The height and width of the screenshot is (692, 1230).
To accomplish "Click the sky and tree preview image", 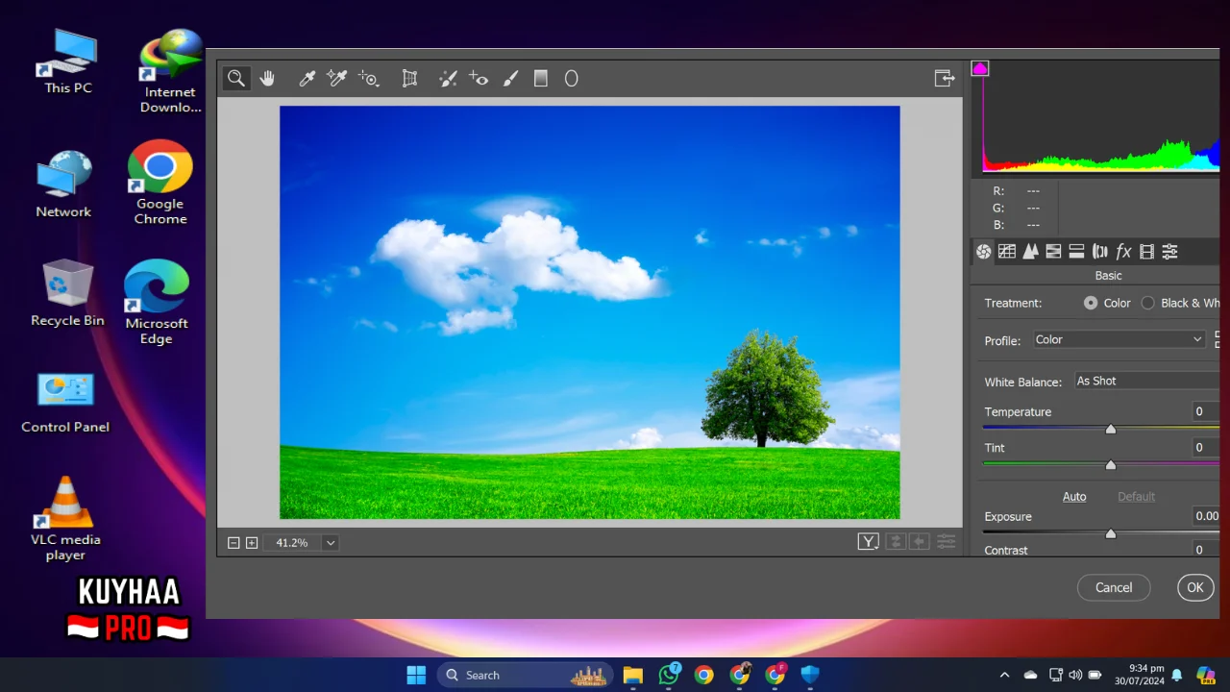I will [x=590, y=312].
